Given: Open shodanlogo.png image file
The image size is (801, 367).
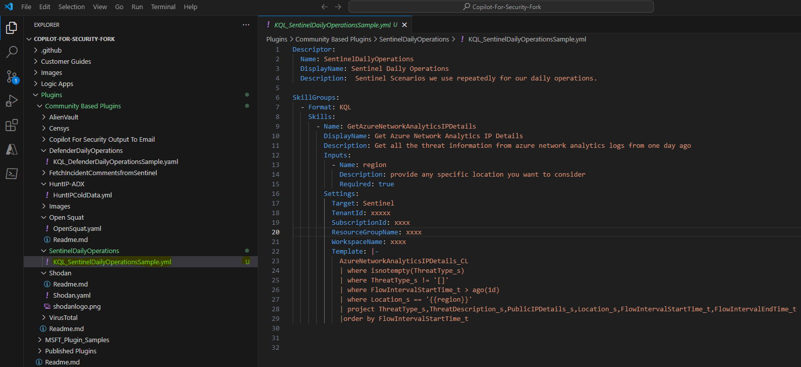Looking at the screenshot, I should click(77, 307).
